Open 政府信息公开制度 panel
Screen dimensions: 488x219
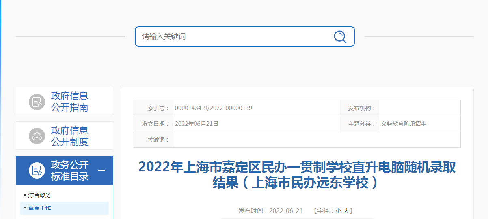[x=65, y=136]
